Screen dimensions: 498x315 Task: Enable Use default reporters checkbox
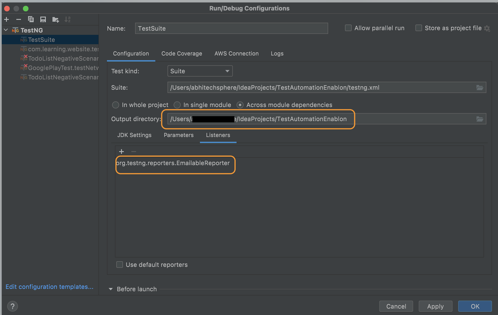[120, 265]
